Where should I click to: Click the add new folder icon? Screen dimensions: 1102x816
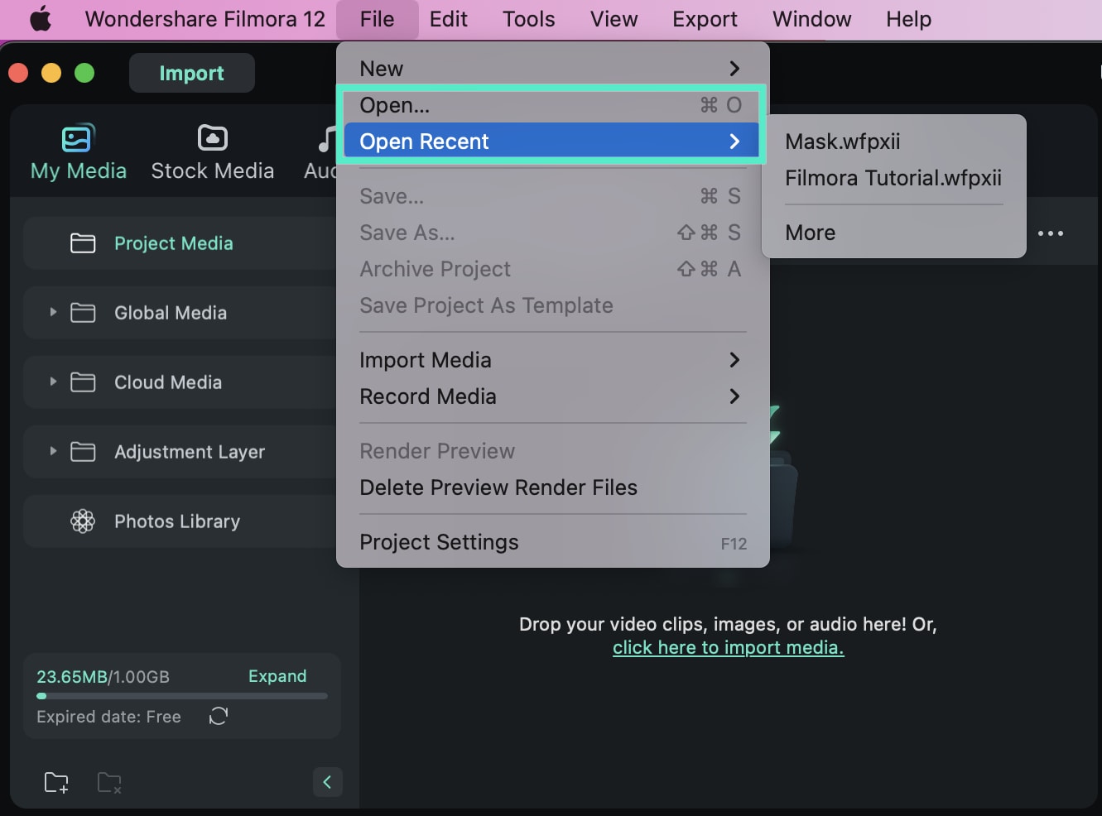[x=56, y=782]
